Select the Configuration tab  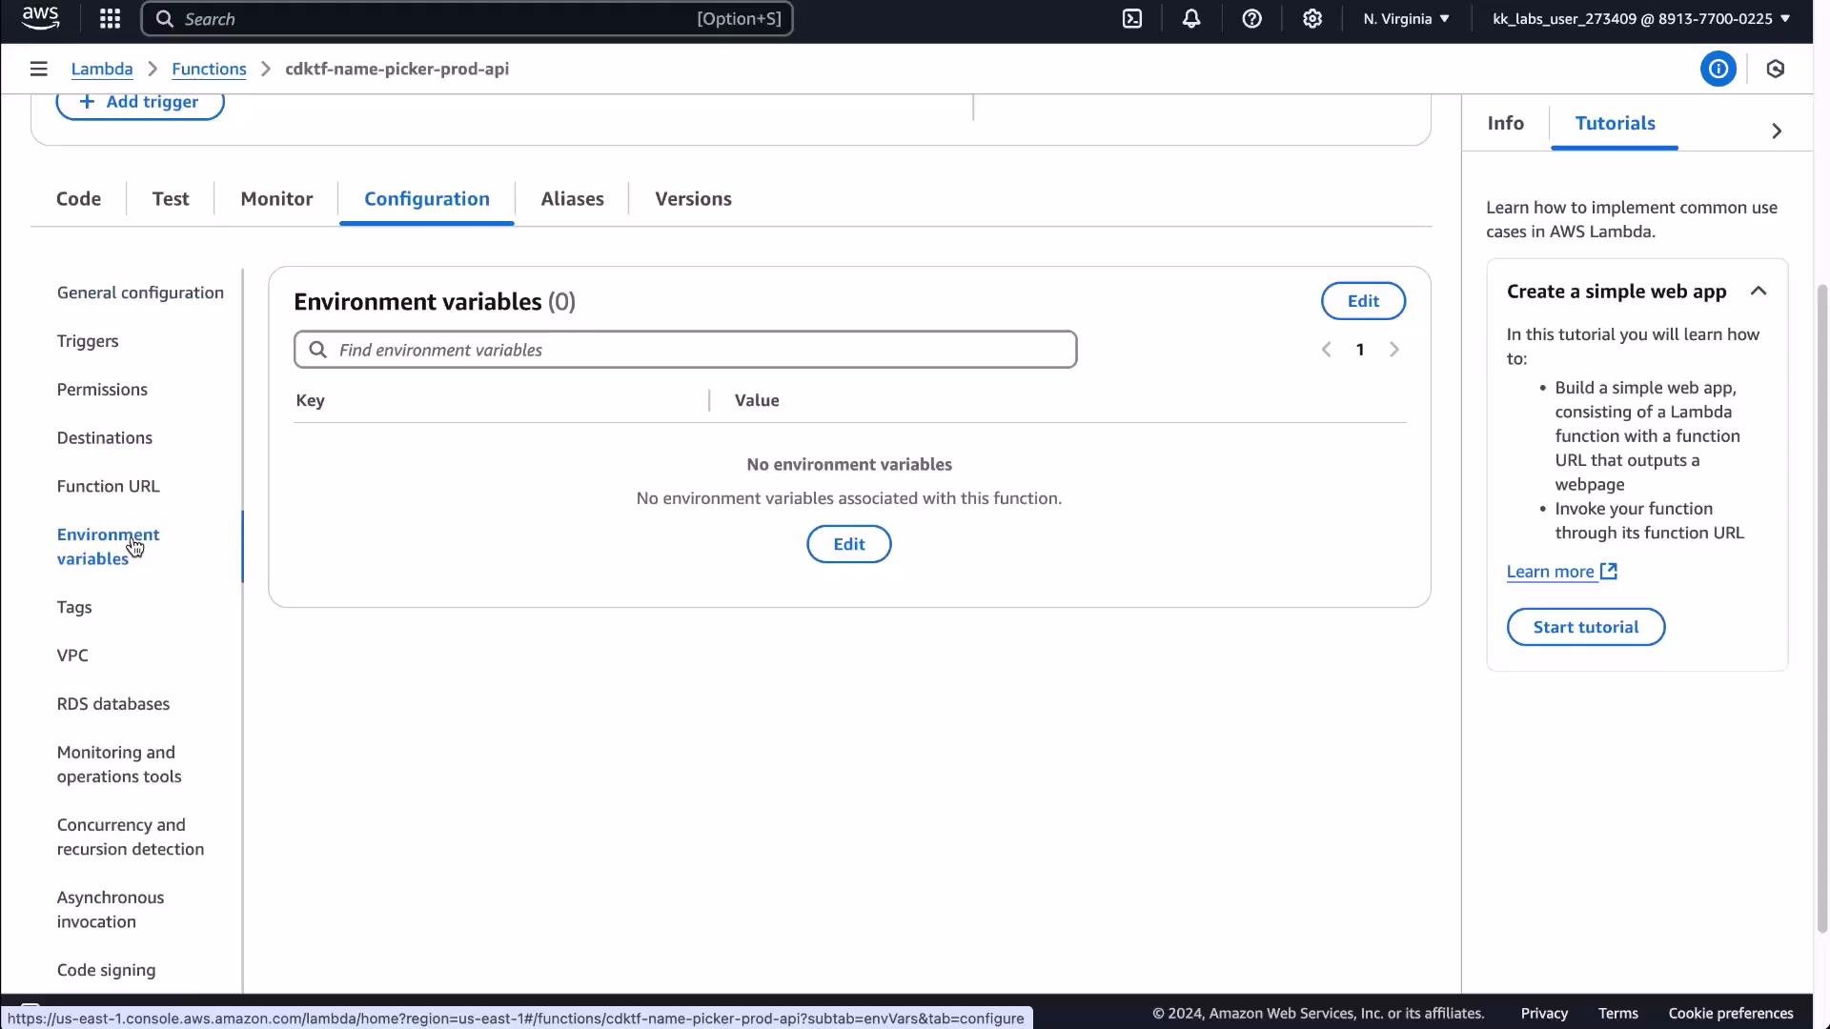pyautogui.click(x=427, y=198)
